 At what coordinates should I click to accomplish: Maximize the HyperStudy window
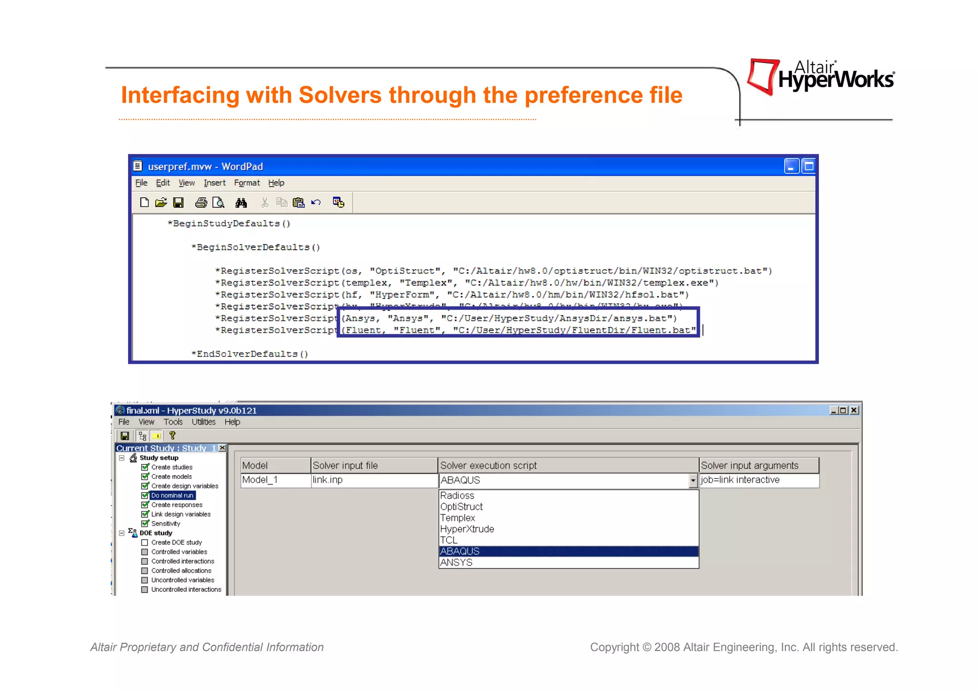[843, 410]
